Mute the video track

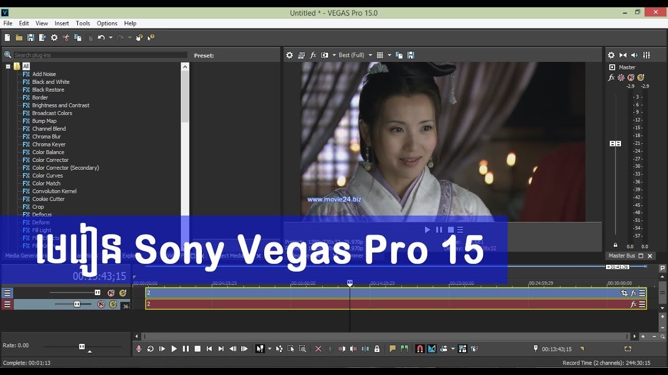[111, 293]
